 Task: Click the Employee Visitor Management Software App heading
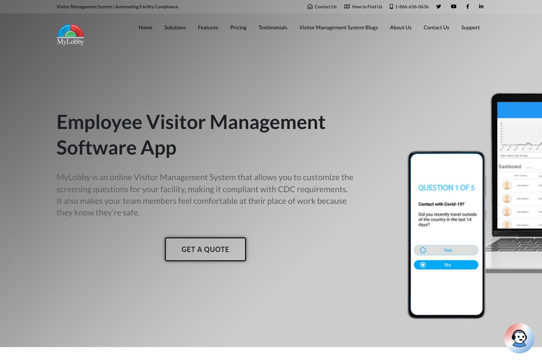(x=191, y=135)
